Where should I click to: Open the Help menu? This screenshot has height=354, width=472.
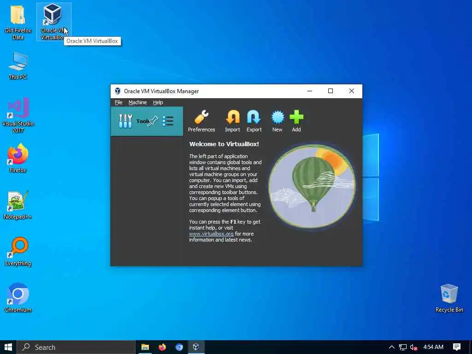[158, 102]
